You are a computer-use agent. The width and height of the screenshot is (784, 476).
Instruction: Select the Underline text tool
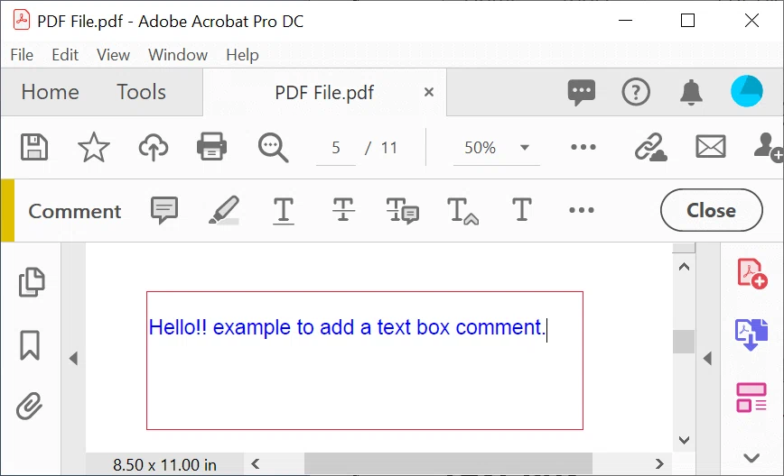point(284,211)
